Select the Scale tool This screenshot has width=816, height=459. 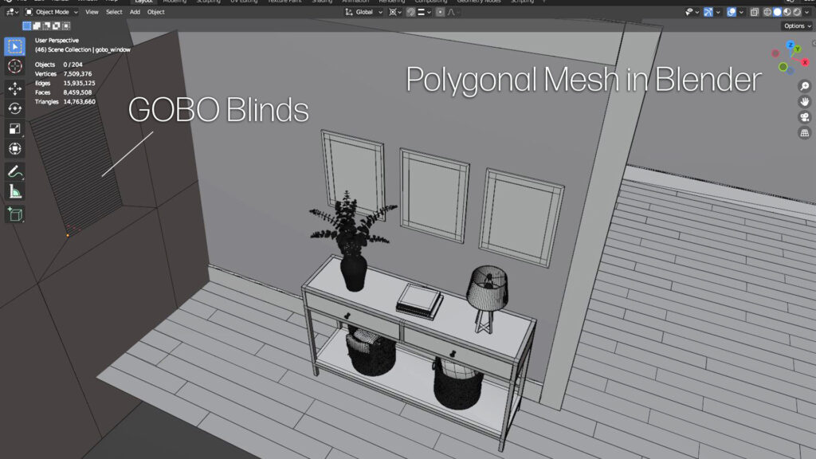tap(15, 128)
